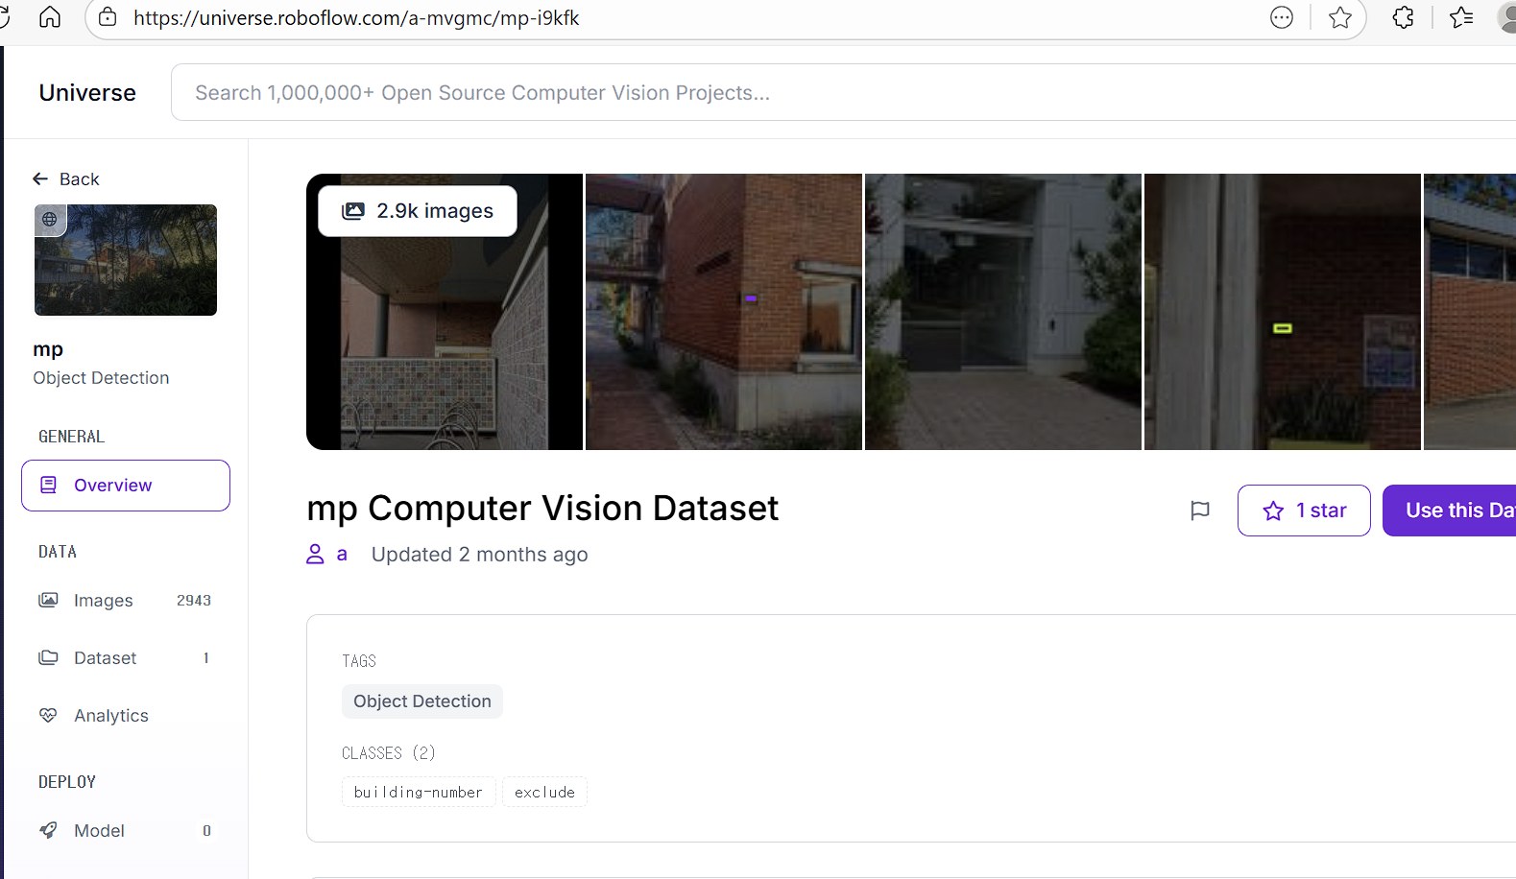The width and height of the screenshot is (1516, 879).
Task: Star the dataset with 1 star button
Action: tap(1303, 511)
